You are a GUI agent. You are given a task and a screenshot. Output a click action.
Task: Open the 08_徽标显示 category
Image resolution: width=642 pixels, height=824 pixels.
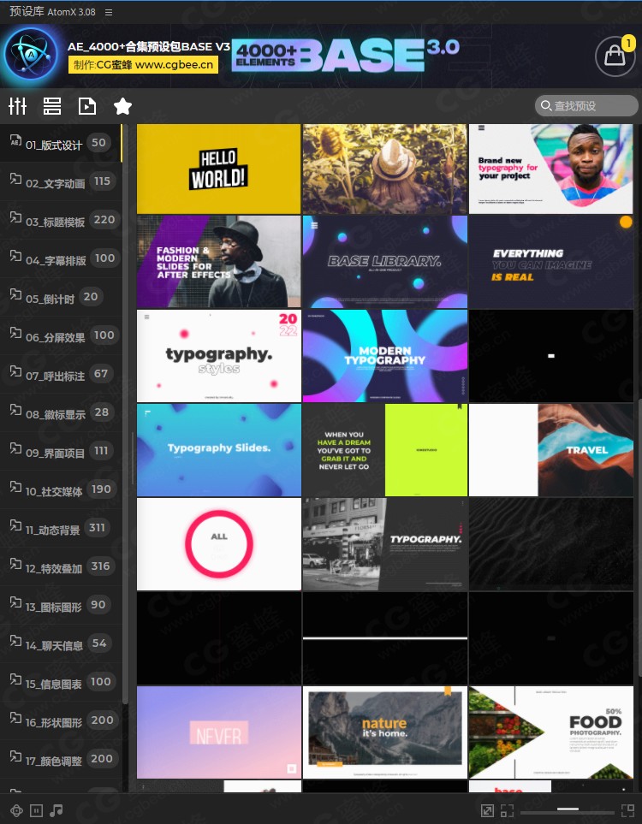(x=61, y=412)
